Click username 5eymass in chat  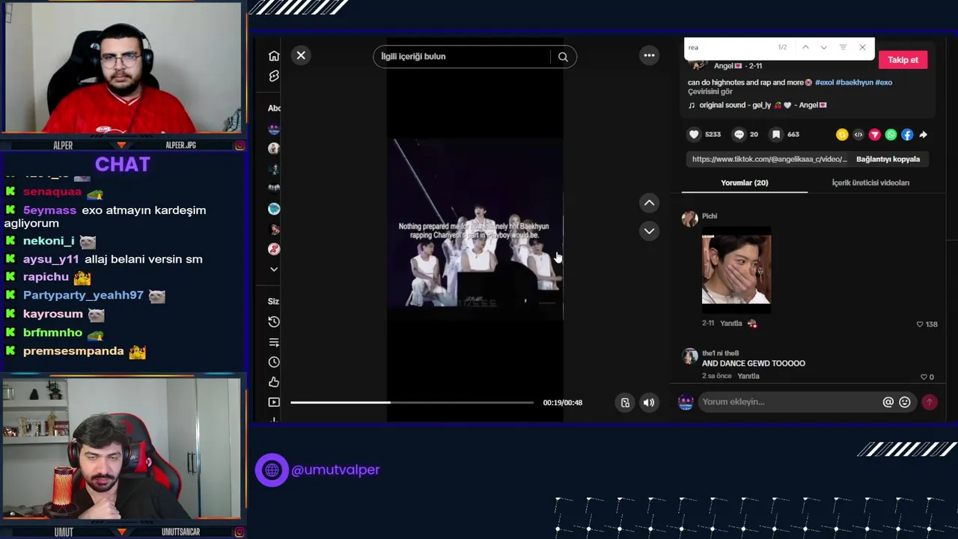click(49, 210)
